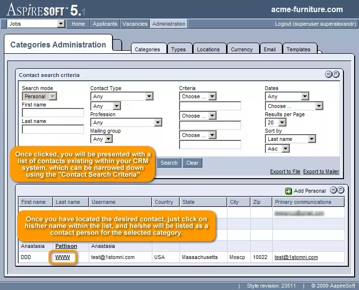The height and width of the screenshot is (290, 359).
Task: Switch to the Categories tab
Action: [147, 49]
